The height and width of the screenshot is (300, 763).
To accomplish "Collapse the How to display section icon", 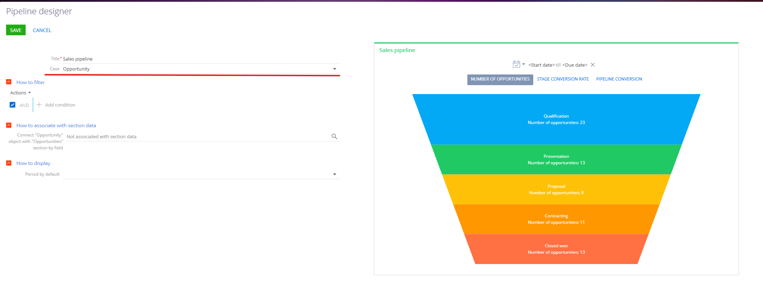I will point(9,163).
